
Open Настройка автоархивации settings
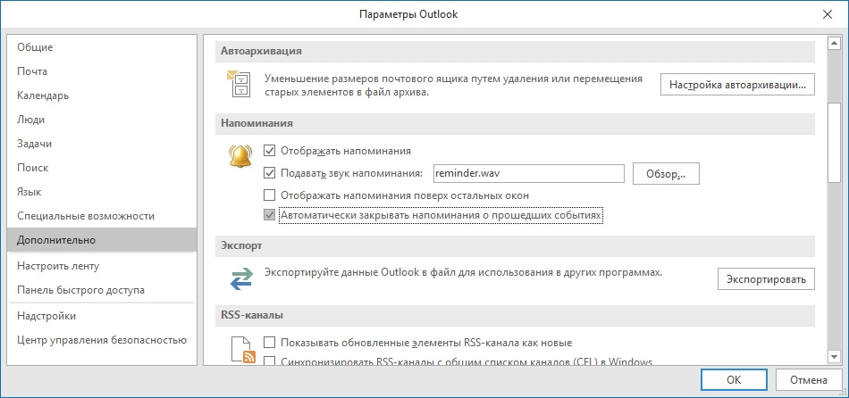pyautogui.click(x=737, y=85)
